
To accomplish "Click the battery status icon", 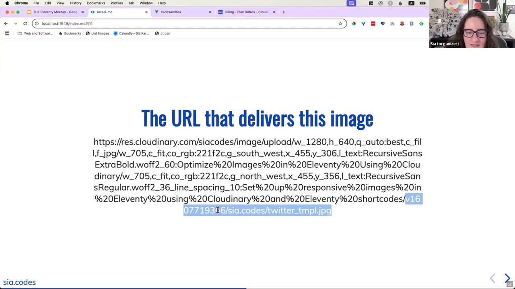I will click(423, 3).
